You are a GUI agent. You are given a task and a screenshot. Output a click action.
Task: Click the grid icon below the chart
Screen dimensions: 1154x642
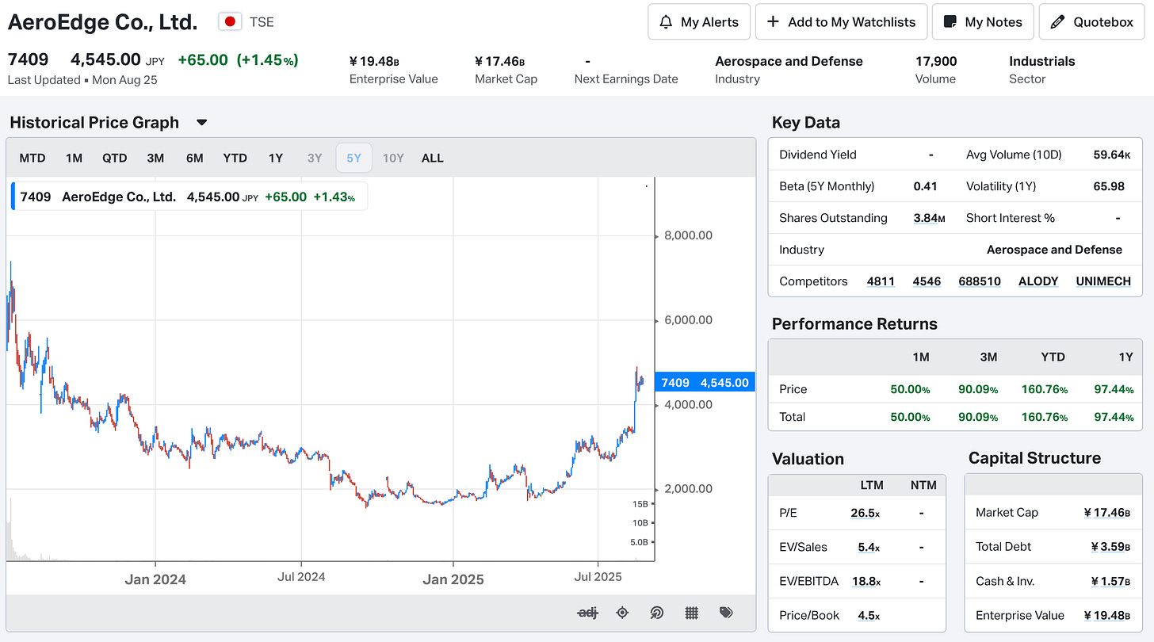691,613
